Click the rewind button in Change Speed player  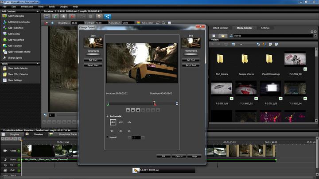click(x=133, y=110)
